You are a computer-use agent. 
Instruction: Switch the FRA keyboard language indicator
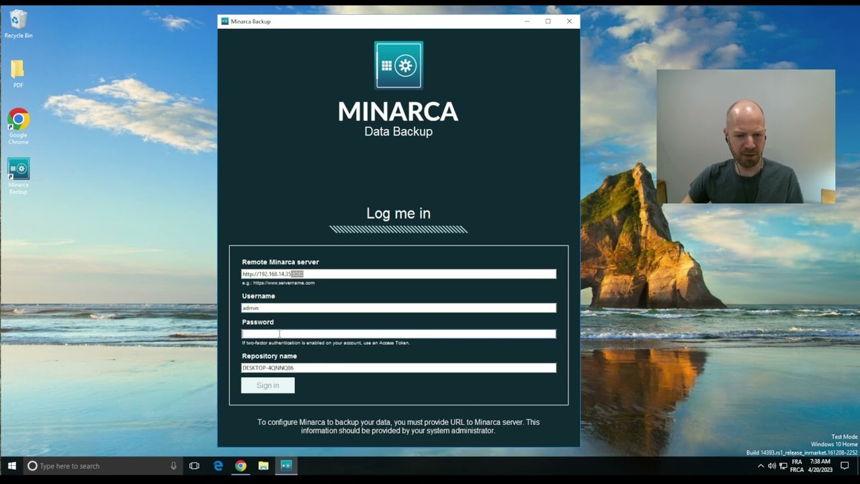pyautogui.click(x=797, y=466)
